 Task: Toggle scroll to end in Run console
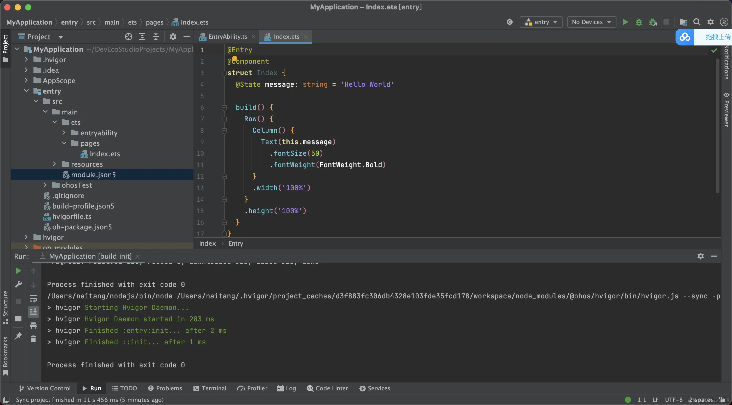[x=33, y=312]
